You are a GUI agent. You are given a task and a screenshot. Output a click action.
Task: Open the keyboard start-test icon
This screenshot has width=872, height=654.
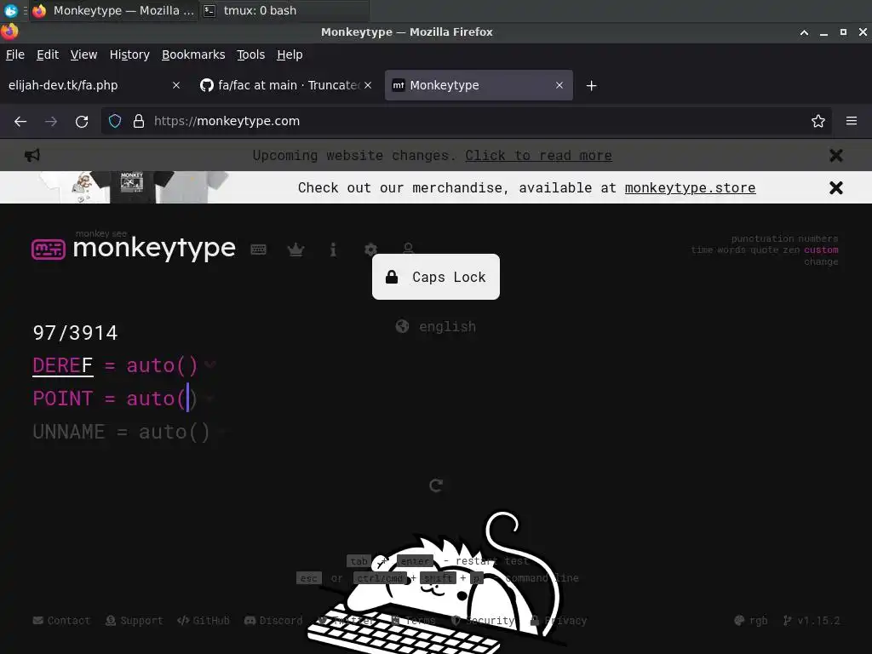pyautogui.click(x=258, y=250)
